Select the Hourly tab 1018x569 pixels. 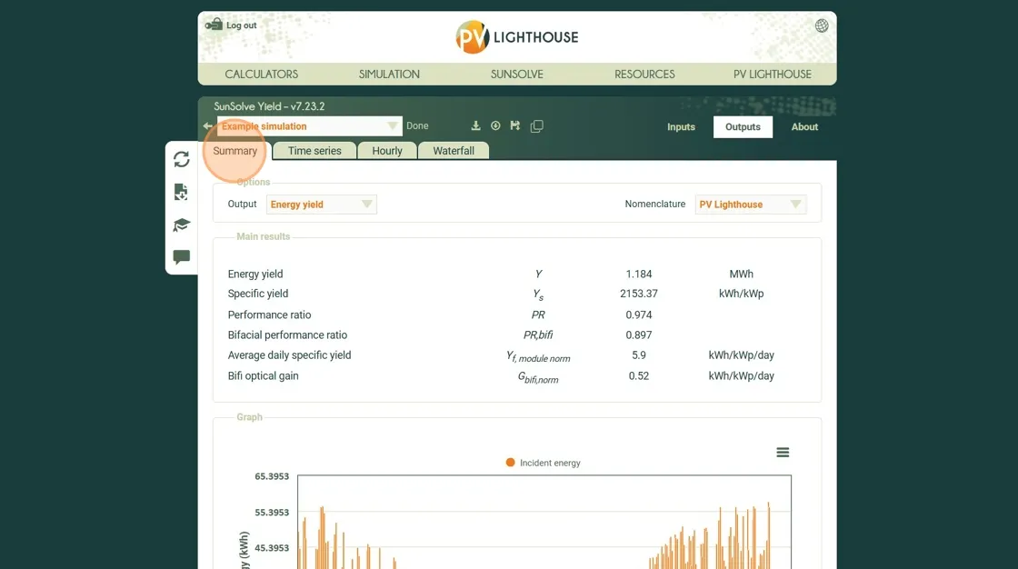tap(387, 151)
